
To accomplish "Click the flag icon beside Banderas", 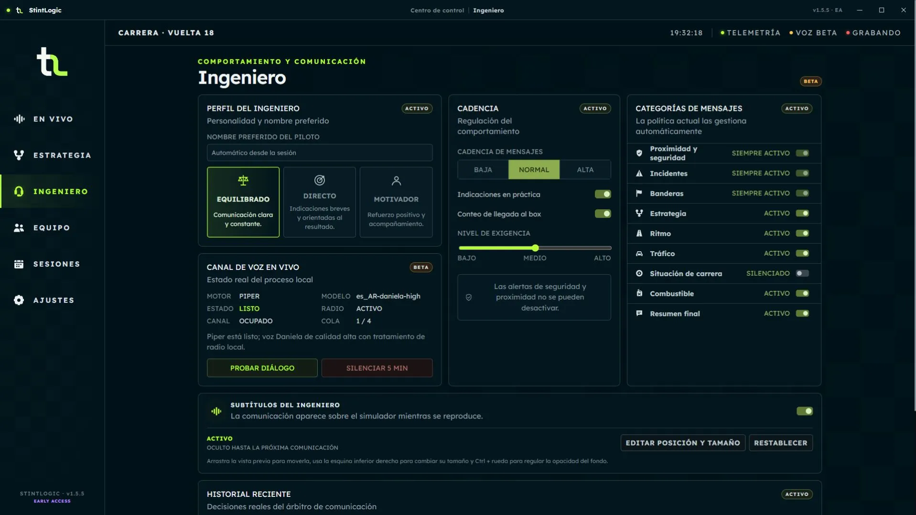I will pyautogui.click(x=639, y=193).
